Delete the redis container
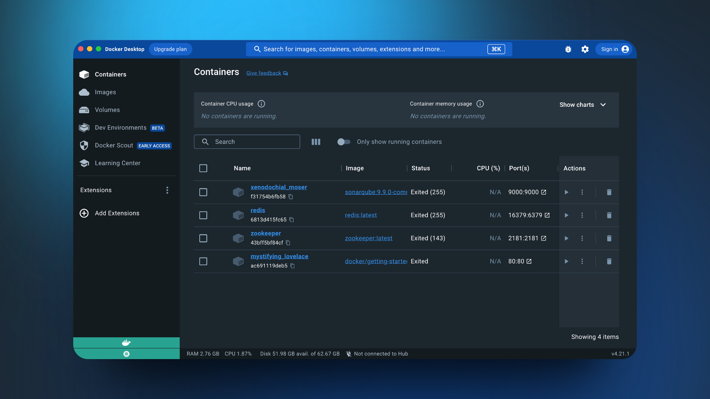Screen dimensions: 710x399 609,215
